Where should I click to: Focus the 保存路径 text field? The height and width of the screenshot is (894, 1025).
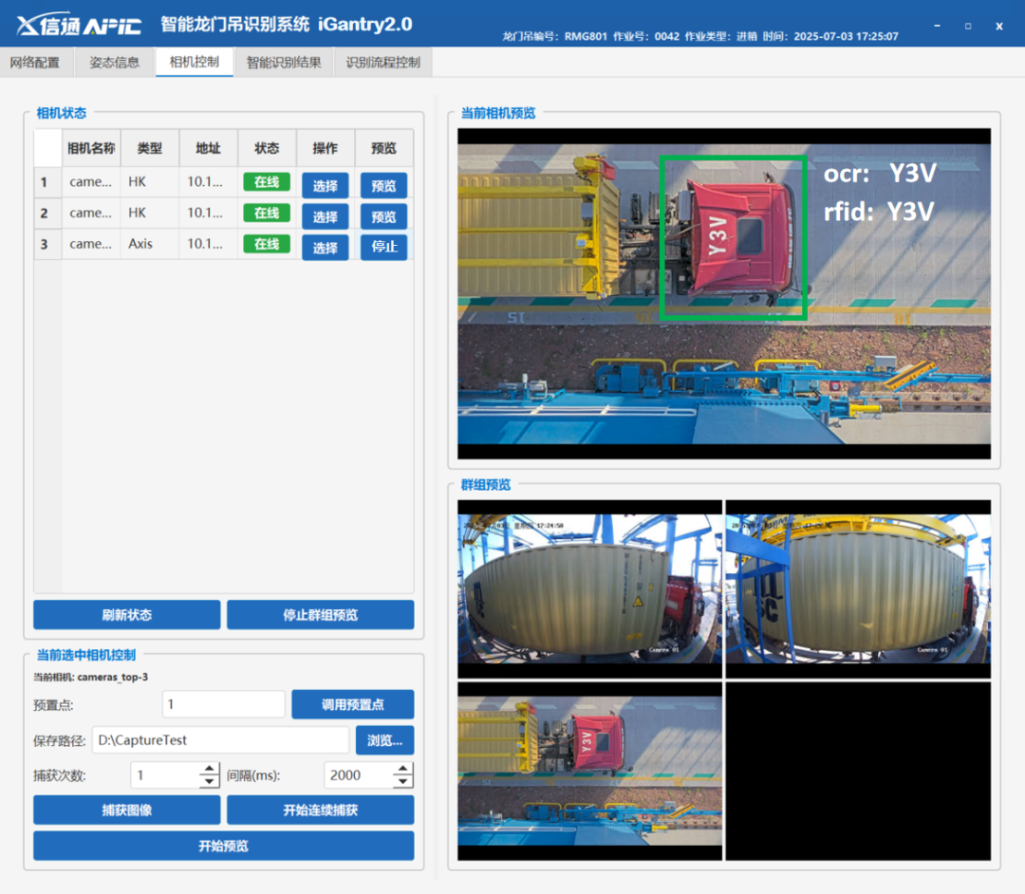219,740
